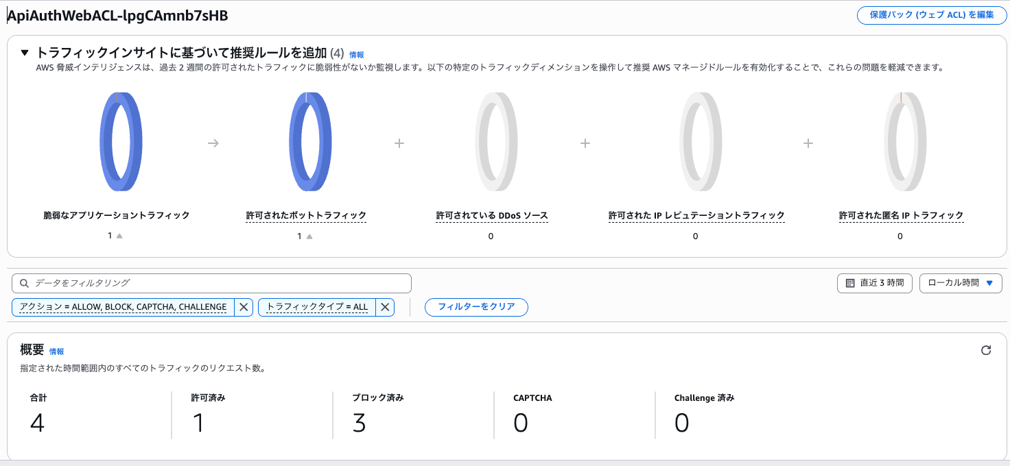
Task: Refresh the 概要 panel using the circular refresh icon
Action: click(x=986, y=349)
